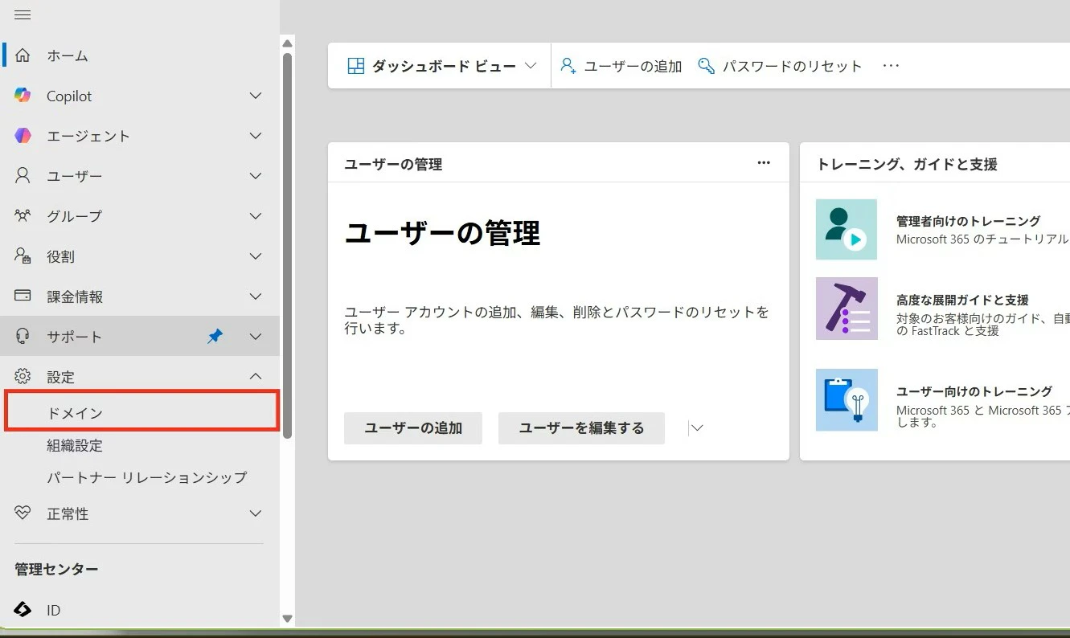Click the Copilot logo icon
The height and width of the screenshot is (638, 1070).
23,96
